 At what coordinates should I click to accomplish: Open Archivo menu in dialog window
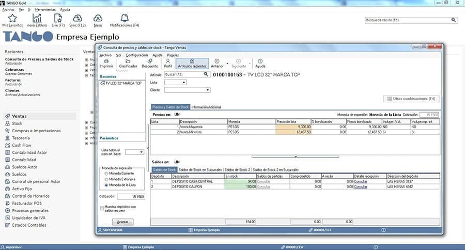(105, 55)
